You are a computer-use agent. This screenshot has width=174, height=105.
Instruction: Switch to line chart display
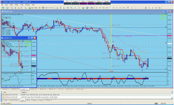64,8
